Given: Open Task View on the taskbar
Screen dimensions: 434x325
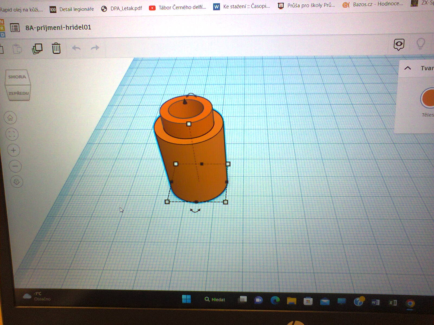Looking at the screenshot, I should tap(243, 299).
